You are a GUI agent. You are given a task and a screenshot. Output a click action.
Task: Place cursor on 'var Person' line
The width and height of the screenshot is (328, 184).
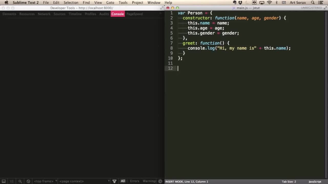click(195, 13)
